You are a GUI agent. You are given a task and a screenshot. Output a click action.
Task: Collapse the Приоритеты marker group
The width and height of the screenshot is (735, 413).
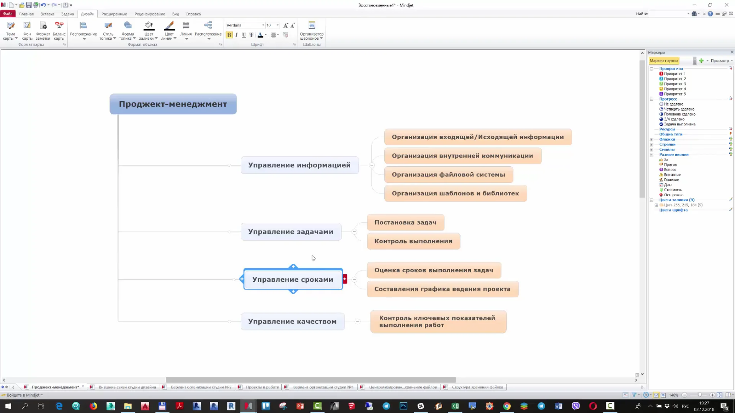tap(651, 68)
